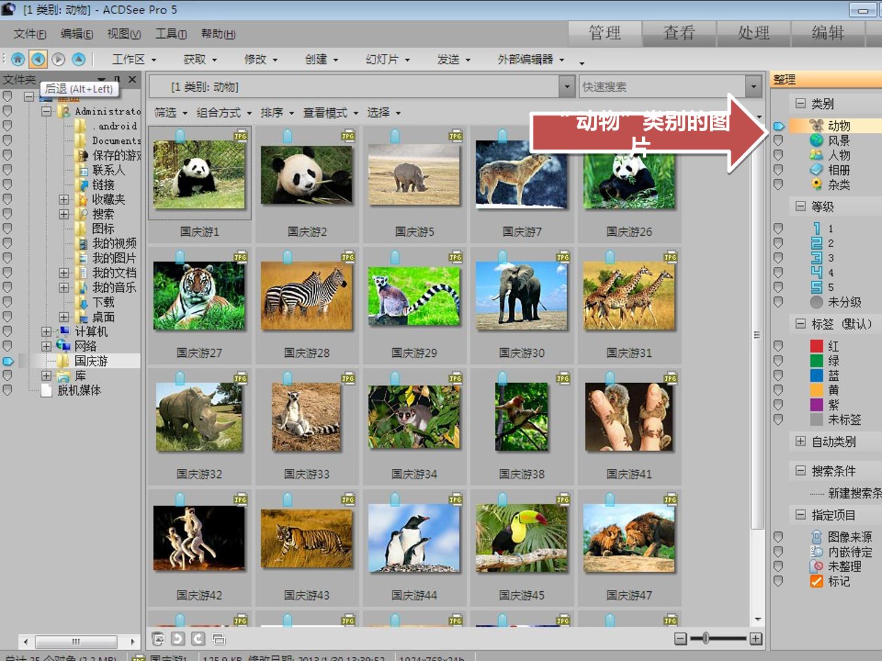Screen dimensions: 882x661
Task: Toggle the marker beside 未标签
Action: click(778, 419)
